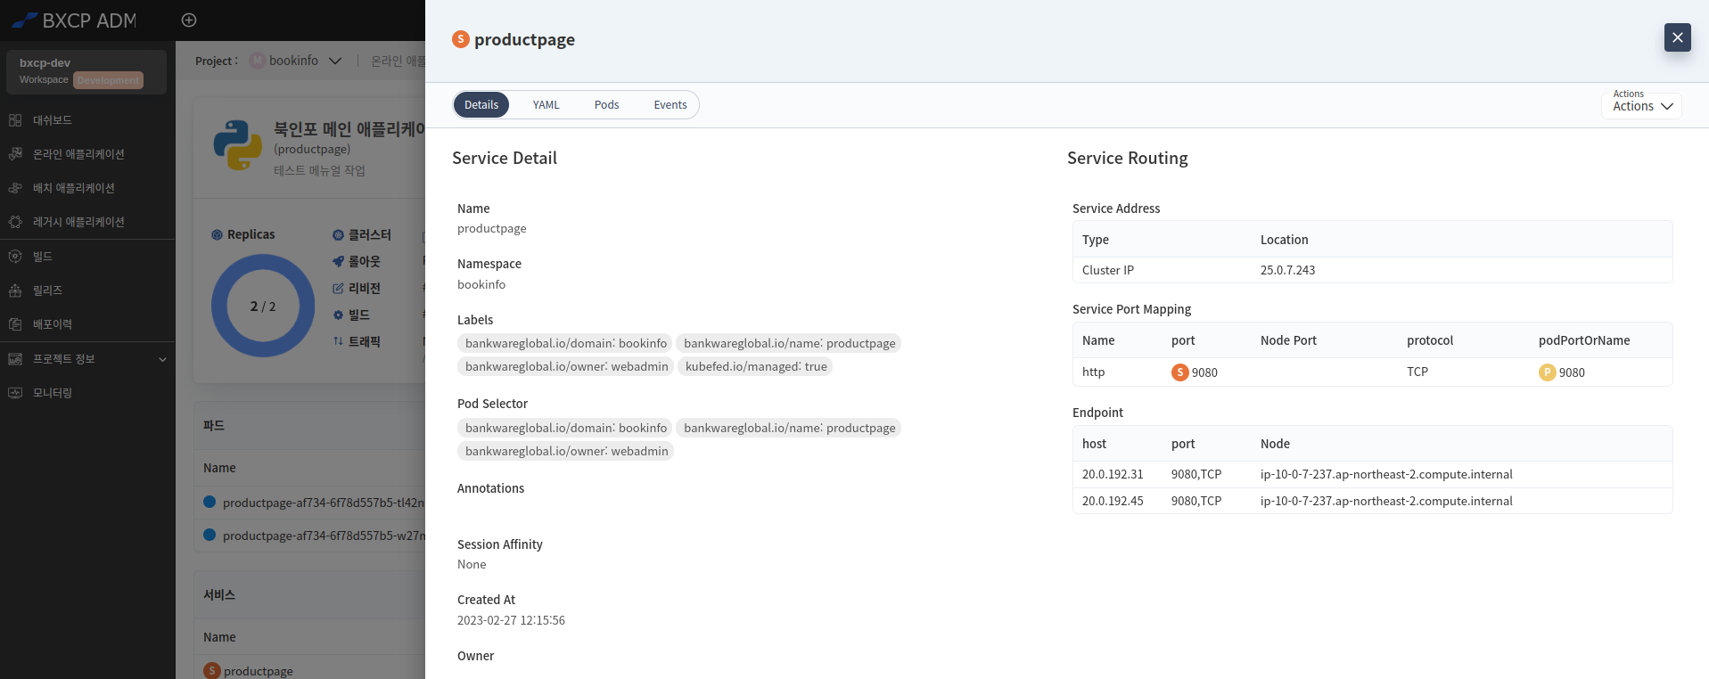1709x679 pixels.
Task: Click label bankwareglobal.io/owner: webadmin under Labels
Action: [x=567, y=366]
